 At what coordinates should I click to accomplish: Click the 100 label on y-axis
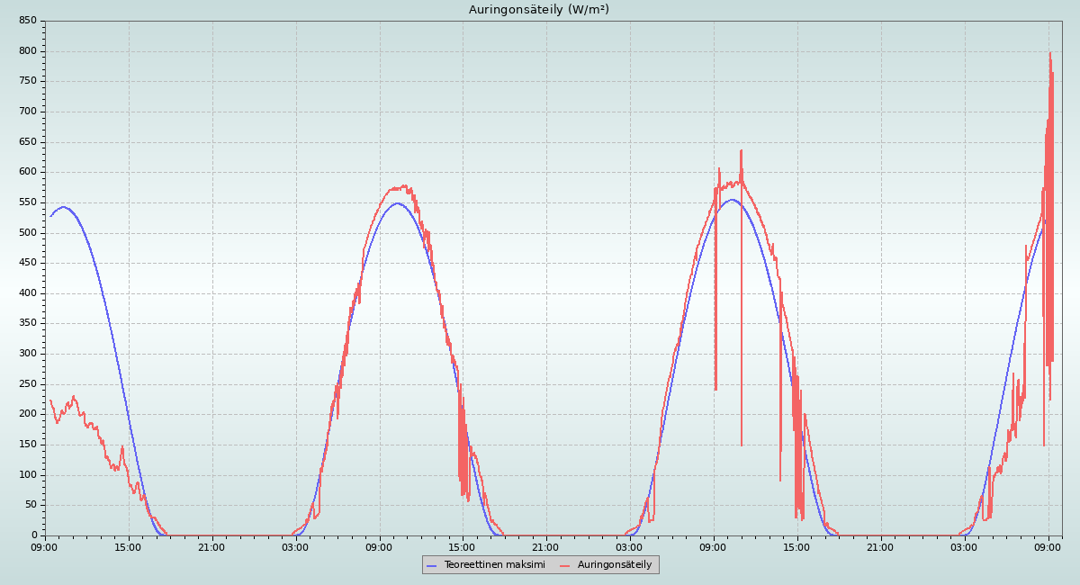click(28, 475)
